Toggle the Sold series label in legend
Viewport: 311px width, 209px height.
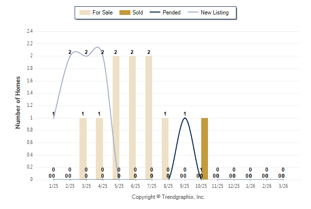point(137,13)
